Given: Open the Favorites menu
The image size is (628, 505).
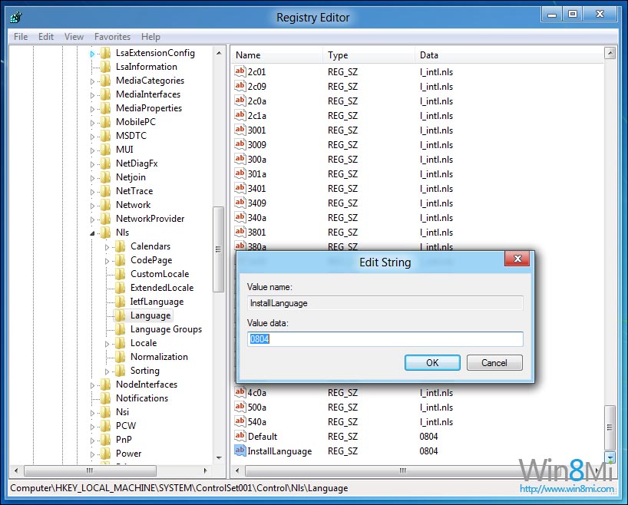Looking at the screenshot, I should click(x=112, y=37).
